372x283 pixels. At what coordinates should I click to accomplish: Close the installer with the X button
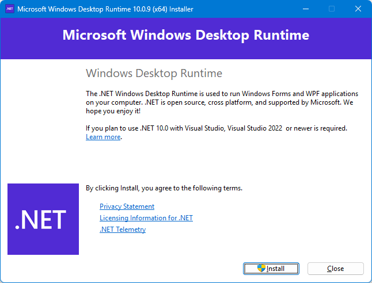click(x=358, y=9)
